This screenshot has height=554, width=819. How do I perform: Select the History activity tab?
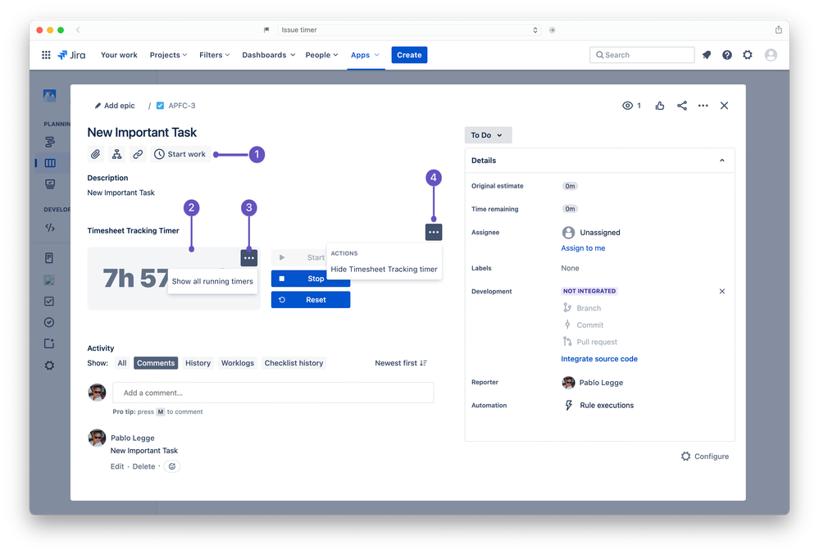click(198, 363)
